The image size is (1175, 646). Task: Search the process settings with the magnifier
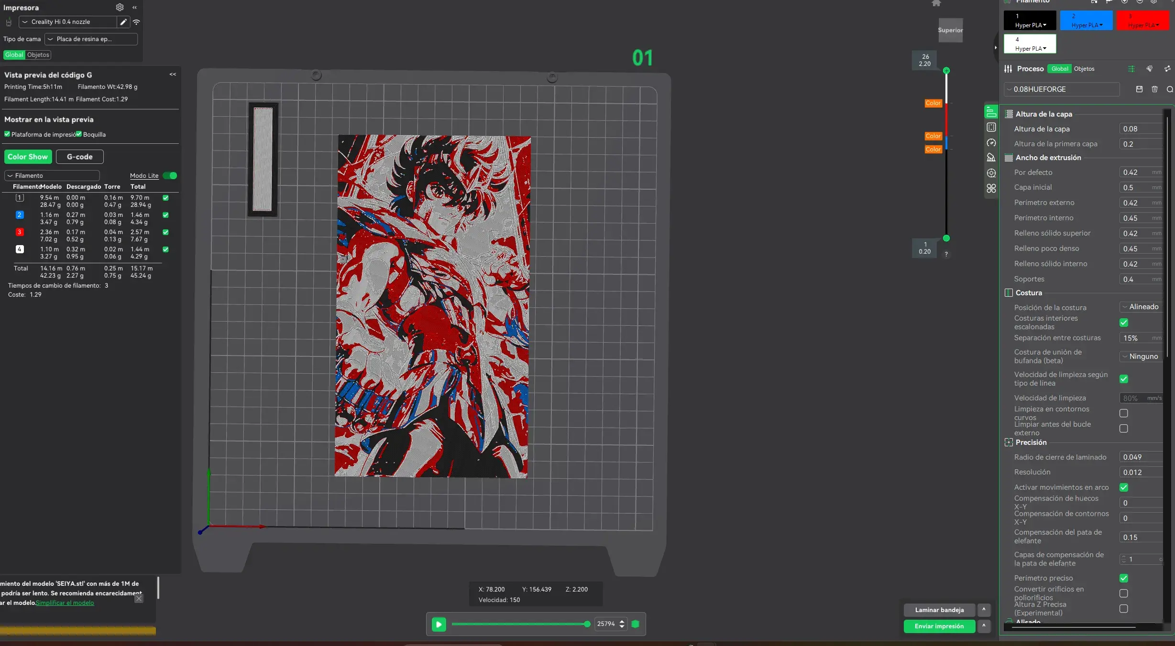tap(1169, 89)
